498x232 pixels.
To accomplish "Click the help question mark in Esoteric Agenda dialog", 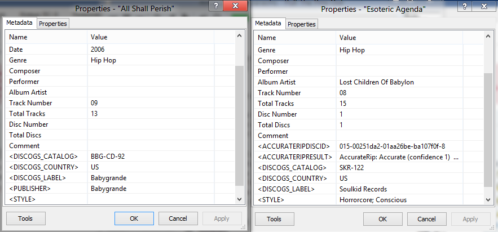I will click(465, 6).
